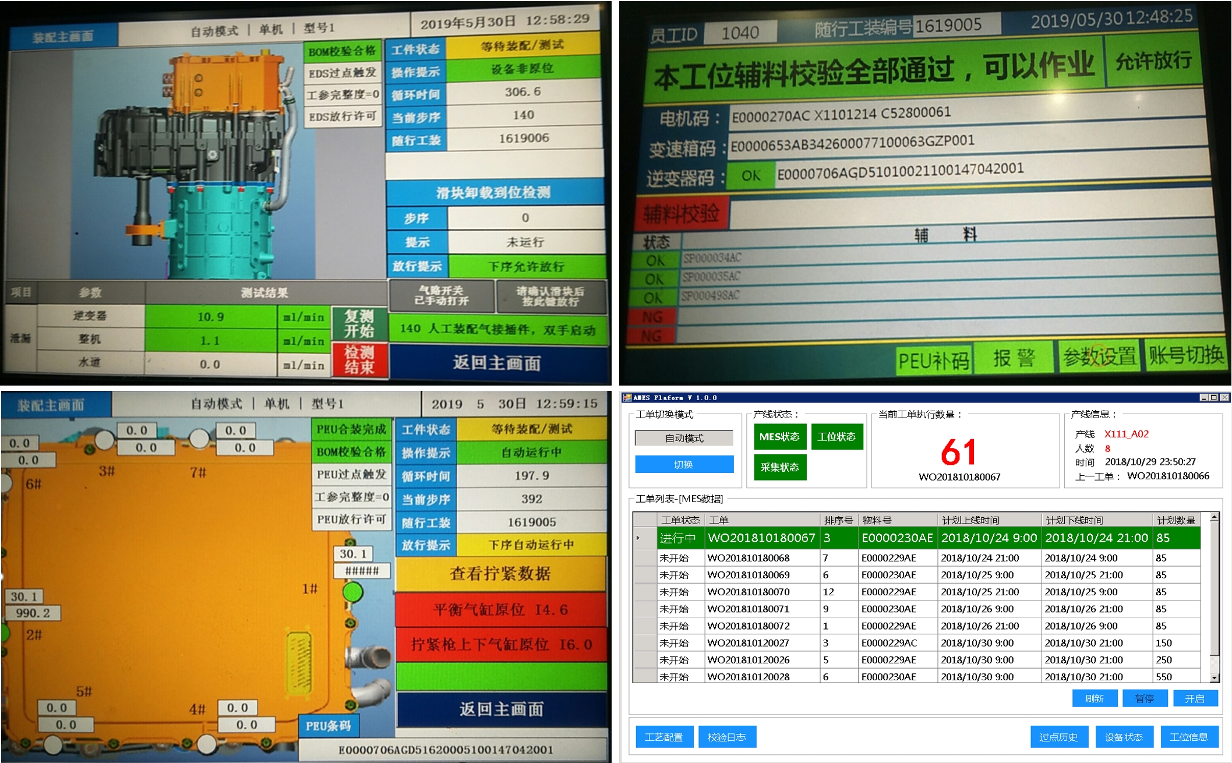Image resolution: width=1232 pixels, height=763 pixels.
Task: Click the 查看拧紧数据 button
Action: click(500, 574)
